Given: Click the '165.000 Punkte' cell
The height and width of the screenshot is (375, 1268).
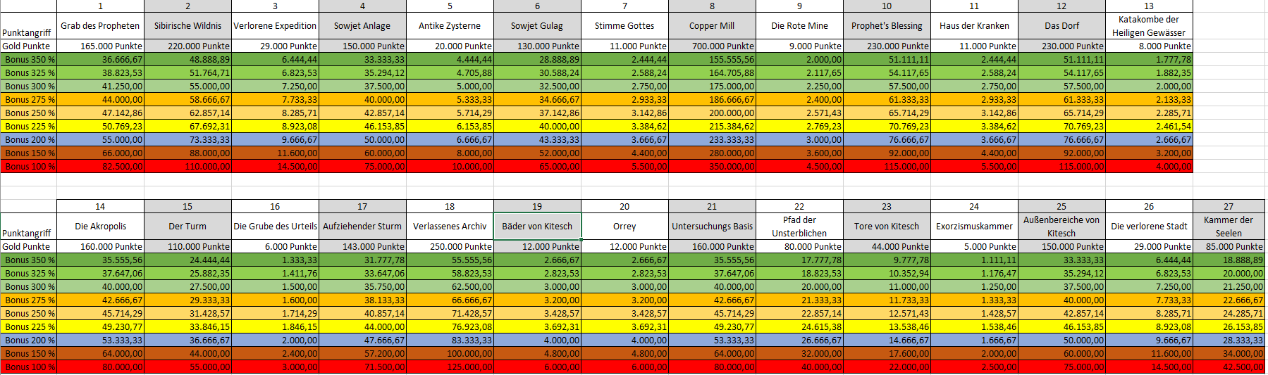Looking at the screenshot, I should (x=100, y=46).
